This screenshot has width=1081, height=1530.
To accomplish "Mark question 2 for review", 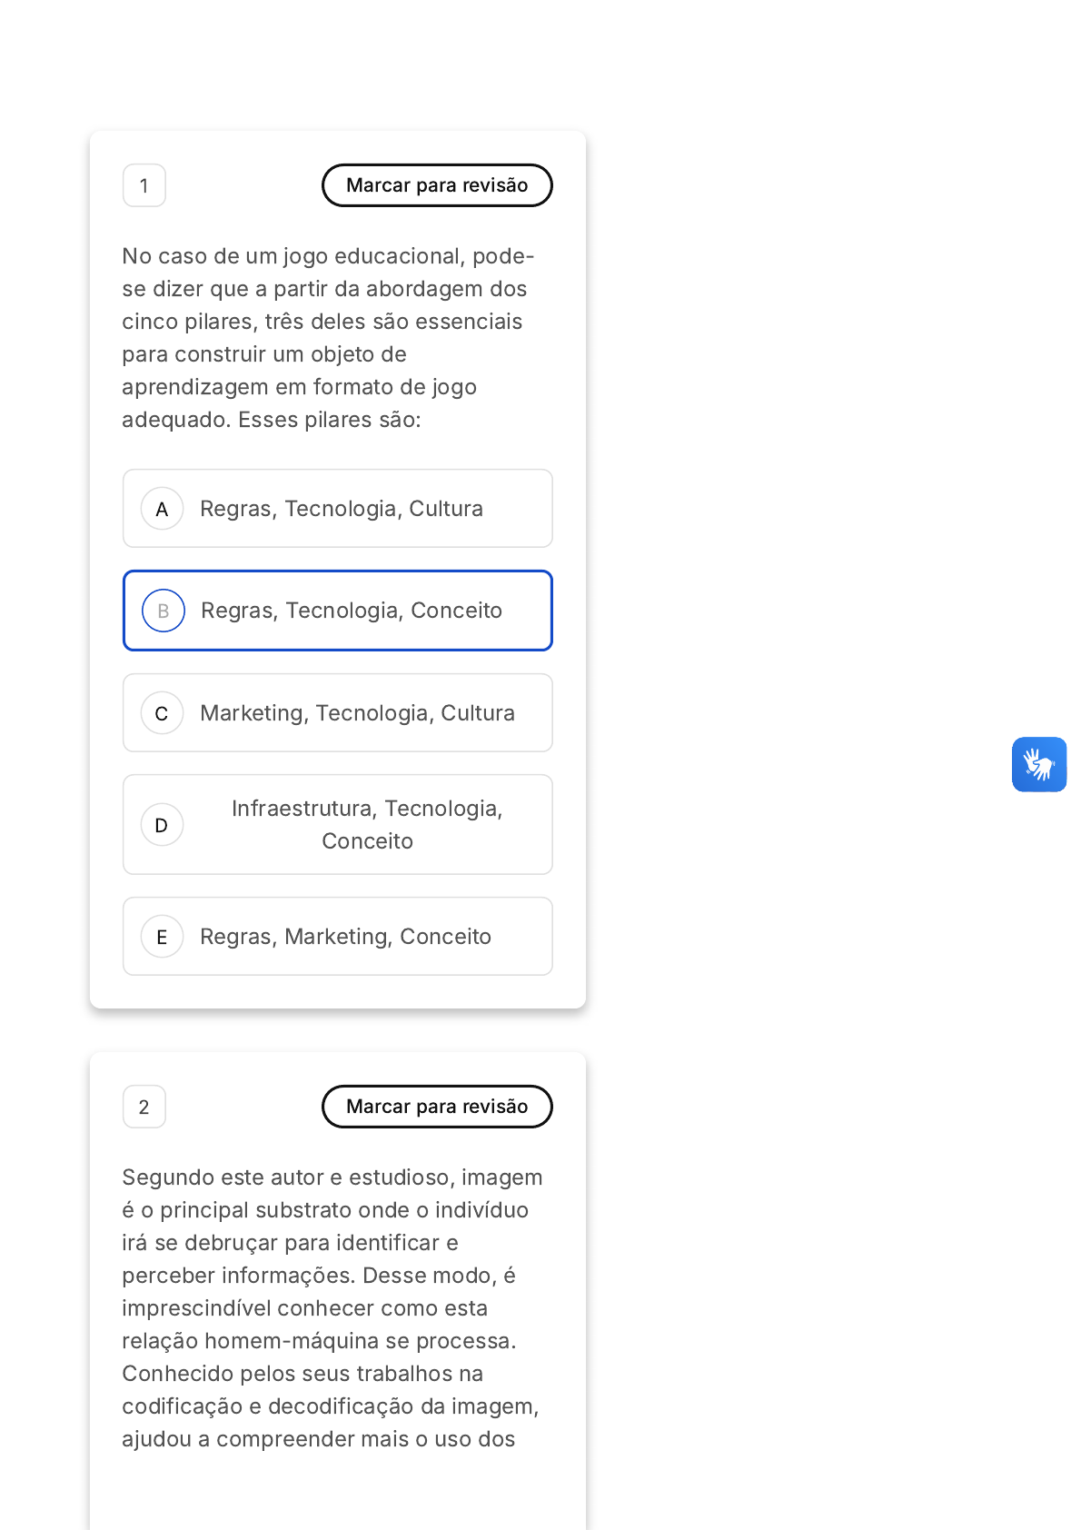I will 437,1107.
